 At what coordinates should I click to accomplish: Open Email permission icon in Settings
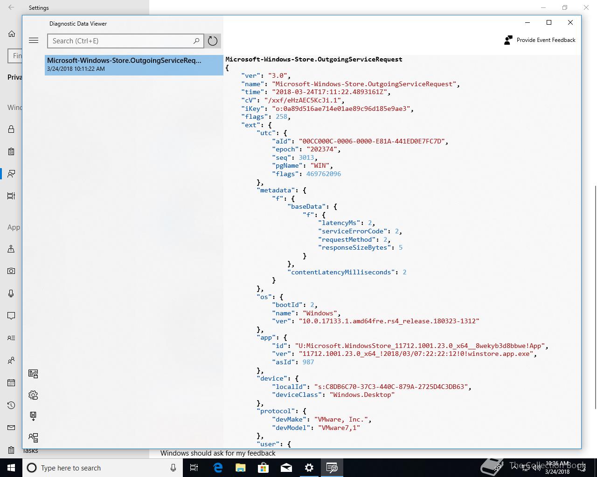[x=11, y=428]
